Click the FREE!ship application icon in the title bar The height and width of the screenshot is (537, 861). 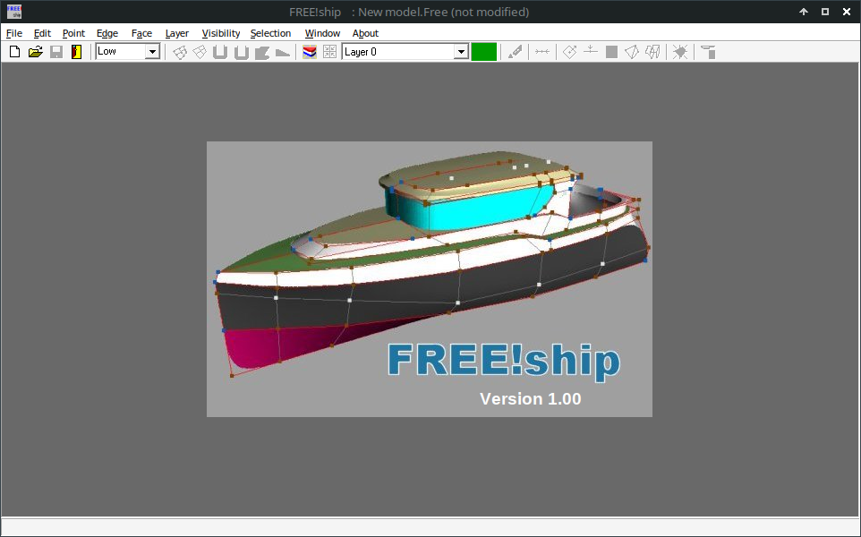click(13, 12)
